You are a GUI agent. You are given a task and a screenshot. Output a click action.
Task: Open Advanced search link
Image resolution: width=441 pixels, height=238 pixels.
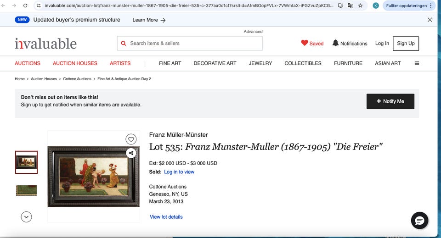[x=253, y=32]
